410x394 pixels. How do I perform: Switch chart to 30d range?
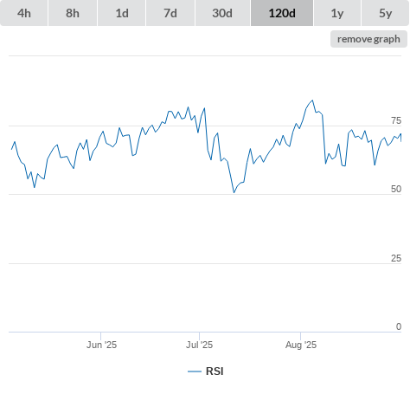pyautogui.click(x=222, y=13)
